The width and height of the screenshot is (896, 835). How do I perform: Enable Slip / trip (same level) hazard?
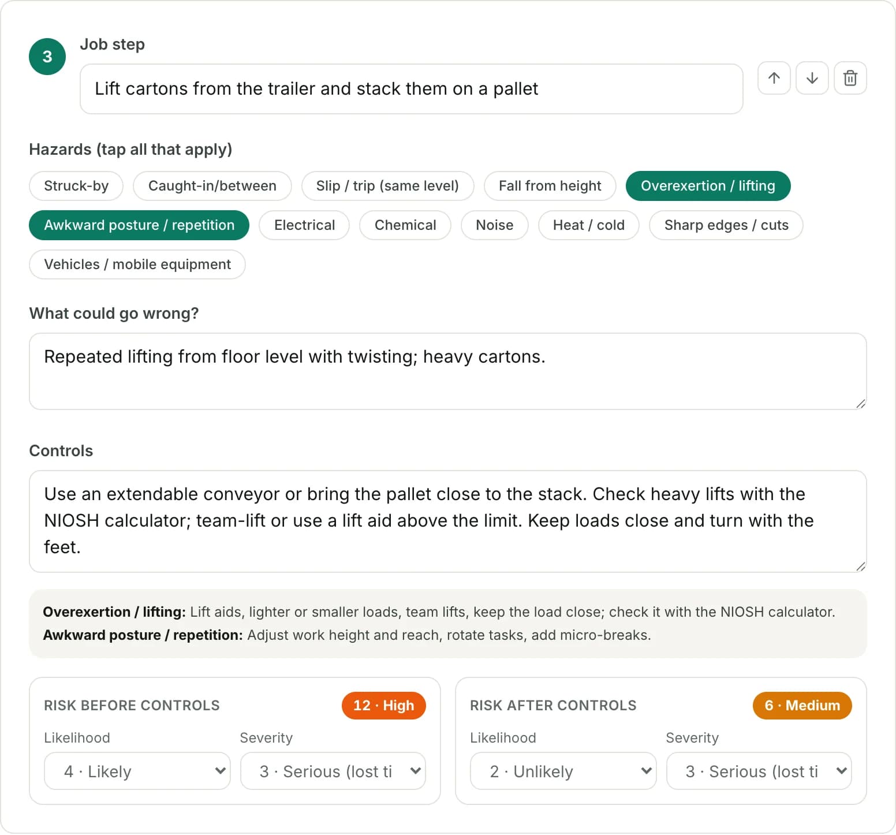pos(387,186)
